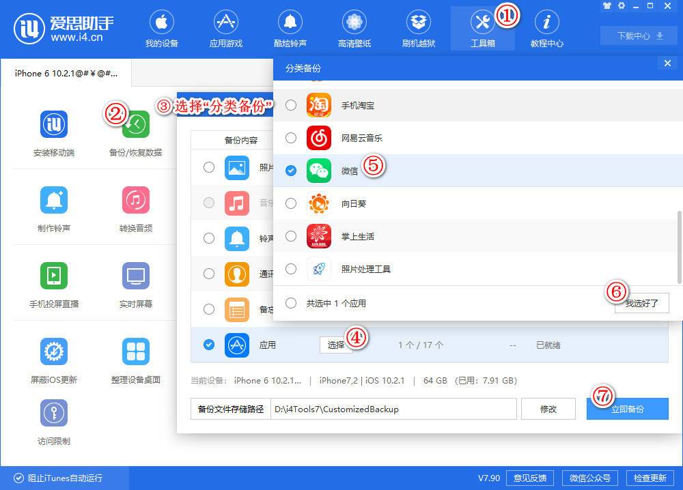The width and height of the screenshot is (683, 490).
Task: Launch the 手机投屏直播 screen mirroring tool
Action: coord(53,283)
